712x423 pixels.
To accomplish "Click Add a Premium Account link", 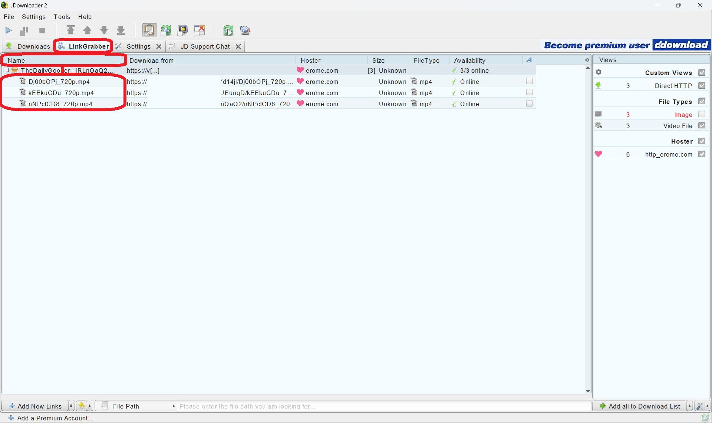I will tap(55, 418).
